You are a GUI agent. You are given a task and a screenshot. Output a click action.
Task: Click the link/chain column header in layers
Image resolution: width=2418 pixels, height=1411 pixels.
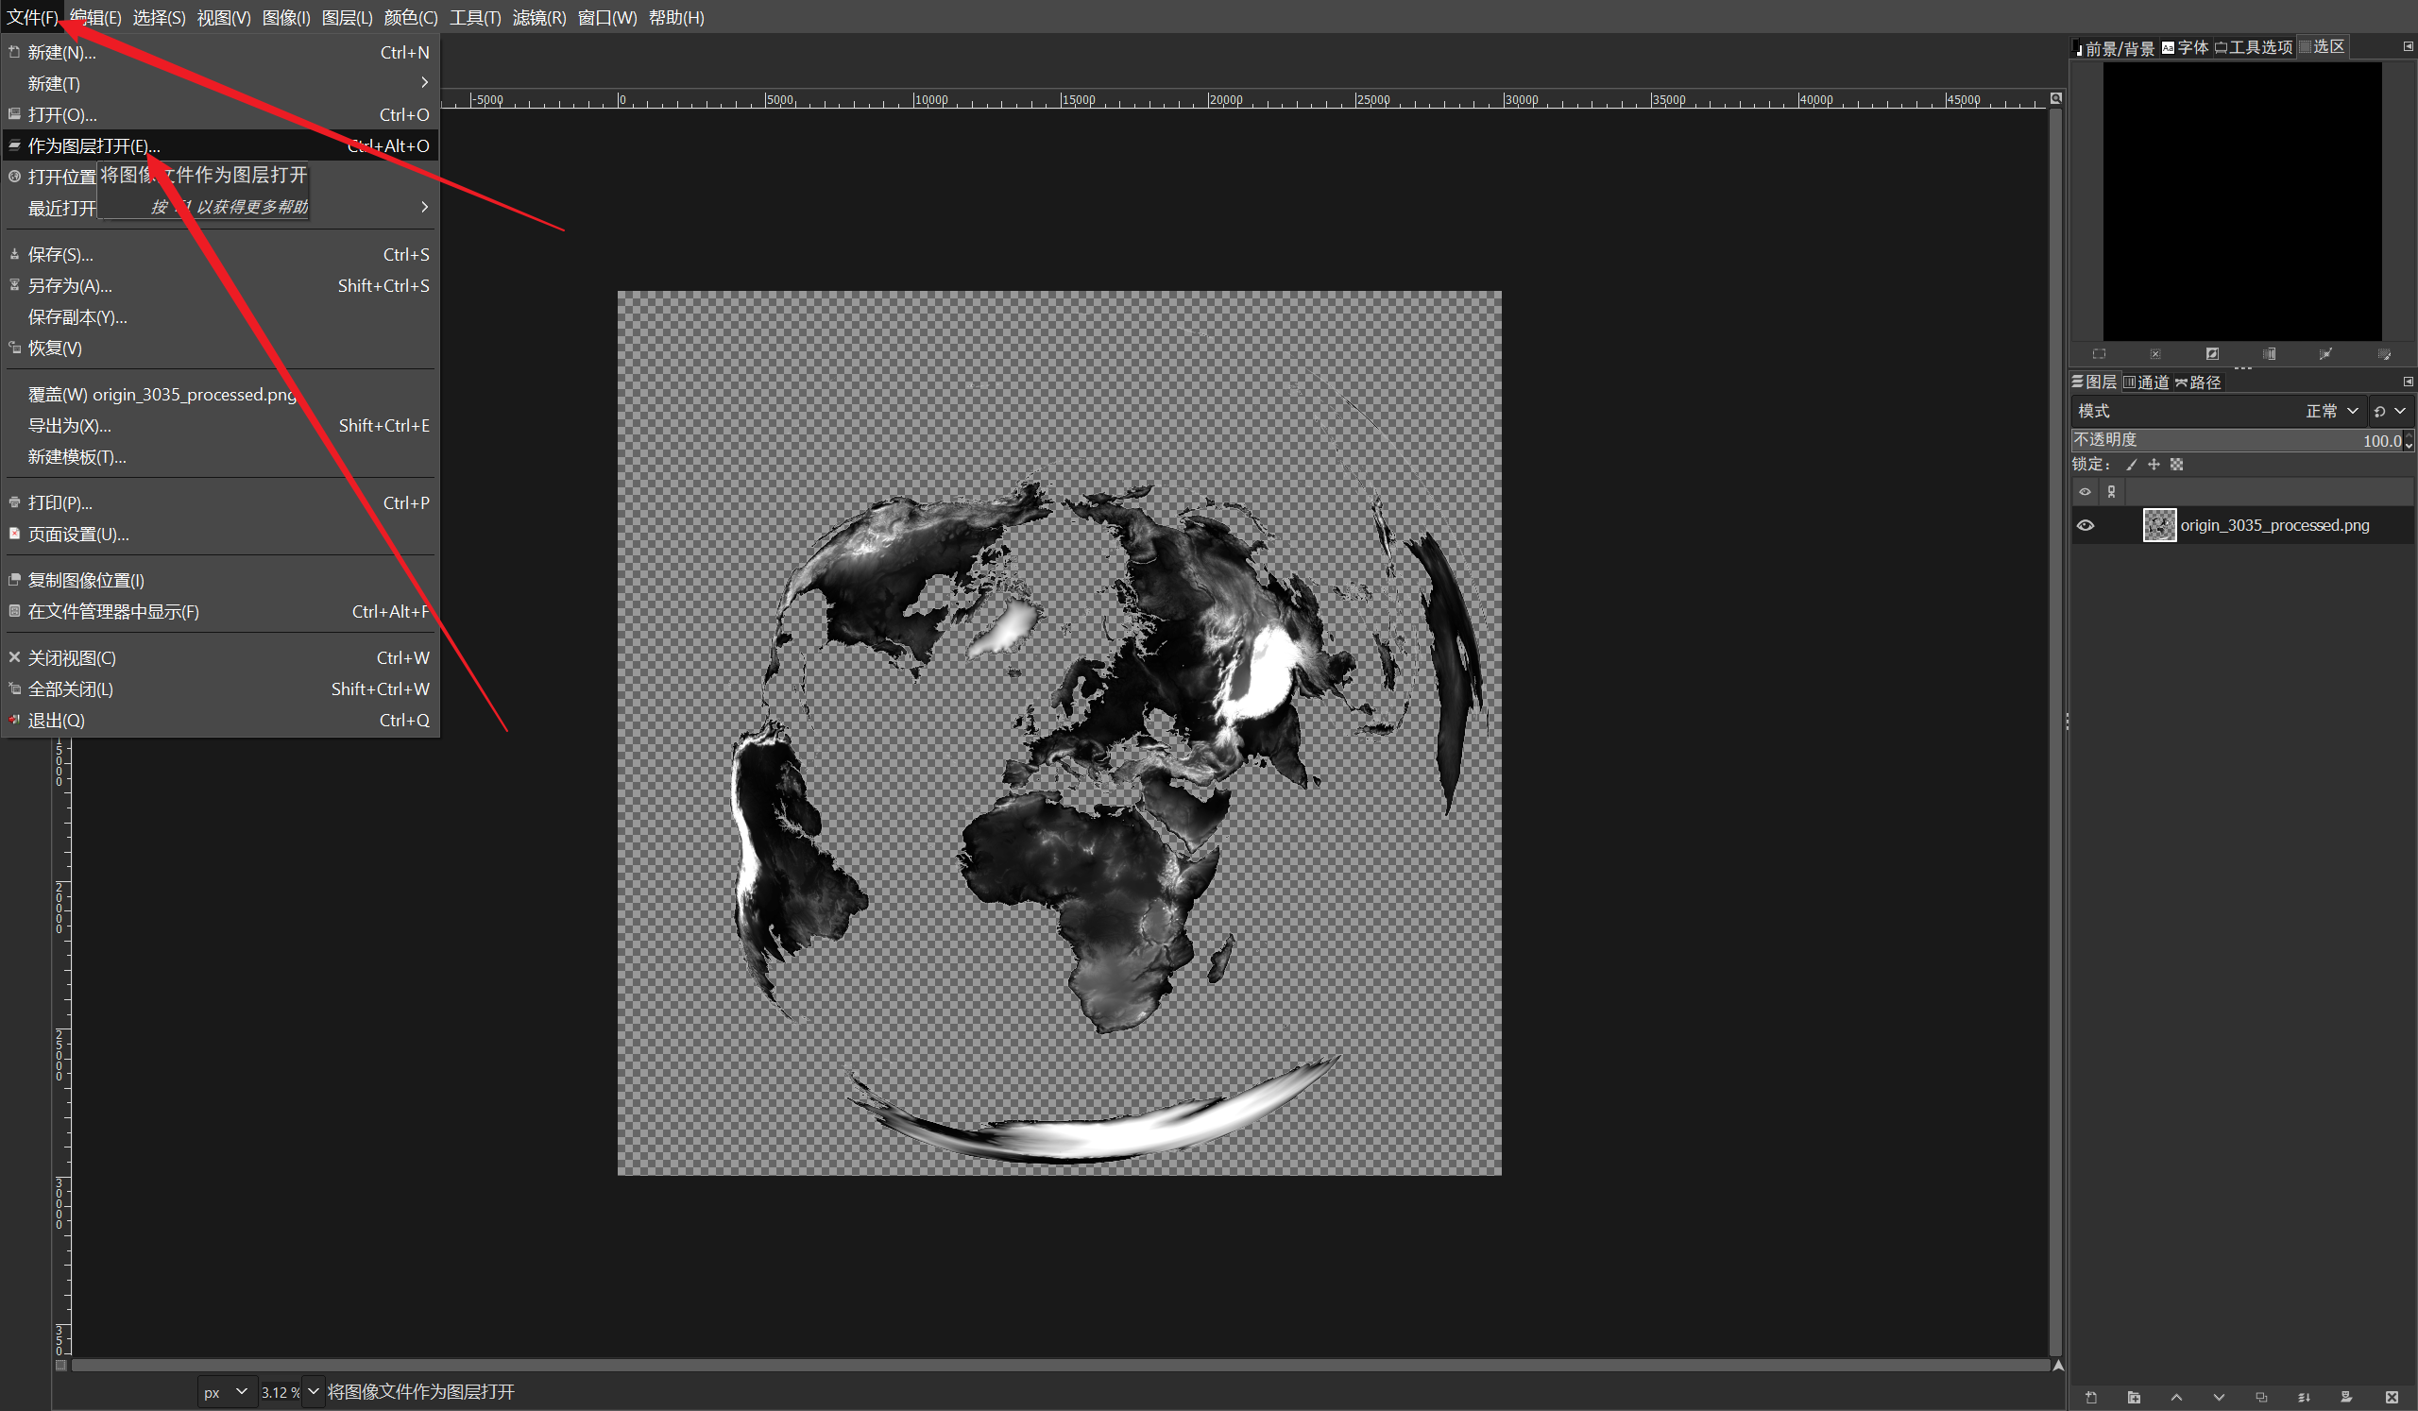(2111, 492)
